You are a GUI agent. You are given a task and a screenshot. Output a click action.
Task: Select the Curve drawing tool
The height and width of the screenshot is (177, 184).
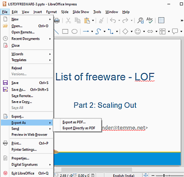click(x=98, y=32)
